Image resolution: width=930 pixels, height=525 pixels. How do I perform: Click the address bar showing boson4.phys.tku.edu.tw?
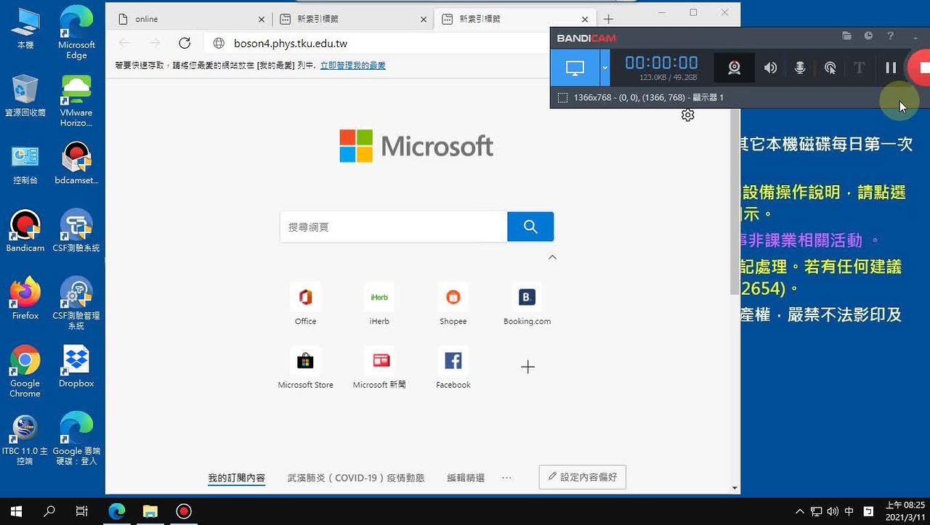tap(378, 43)
